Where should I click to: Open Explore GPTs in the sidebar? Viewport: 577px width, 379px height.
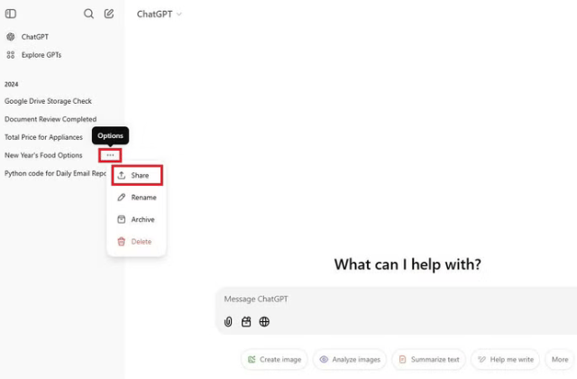point(41,55)
